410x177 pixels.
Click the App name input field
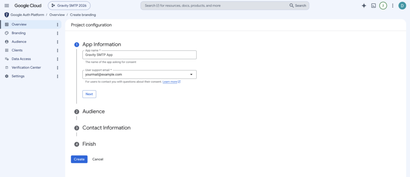click(x=139, y=55)
